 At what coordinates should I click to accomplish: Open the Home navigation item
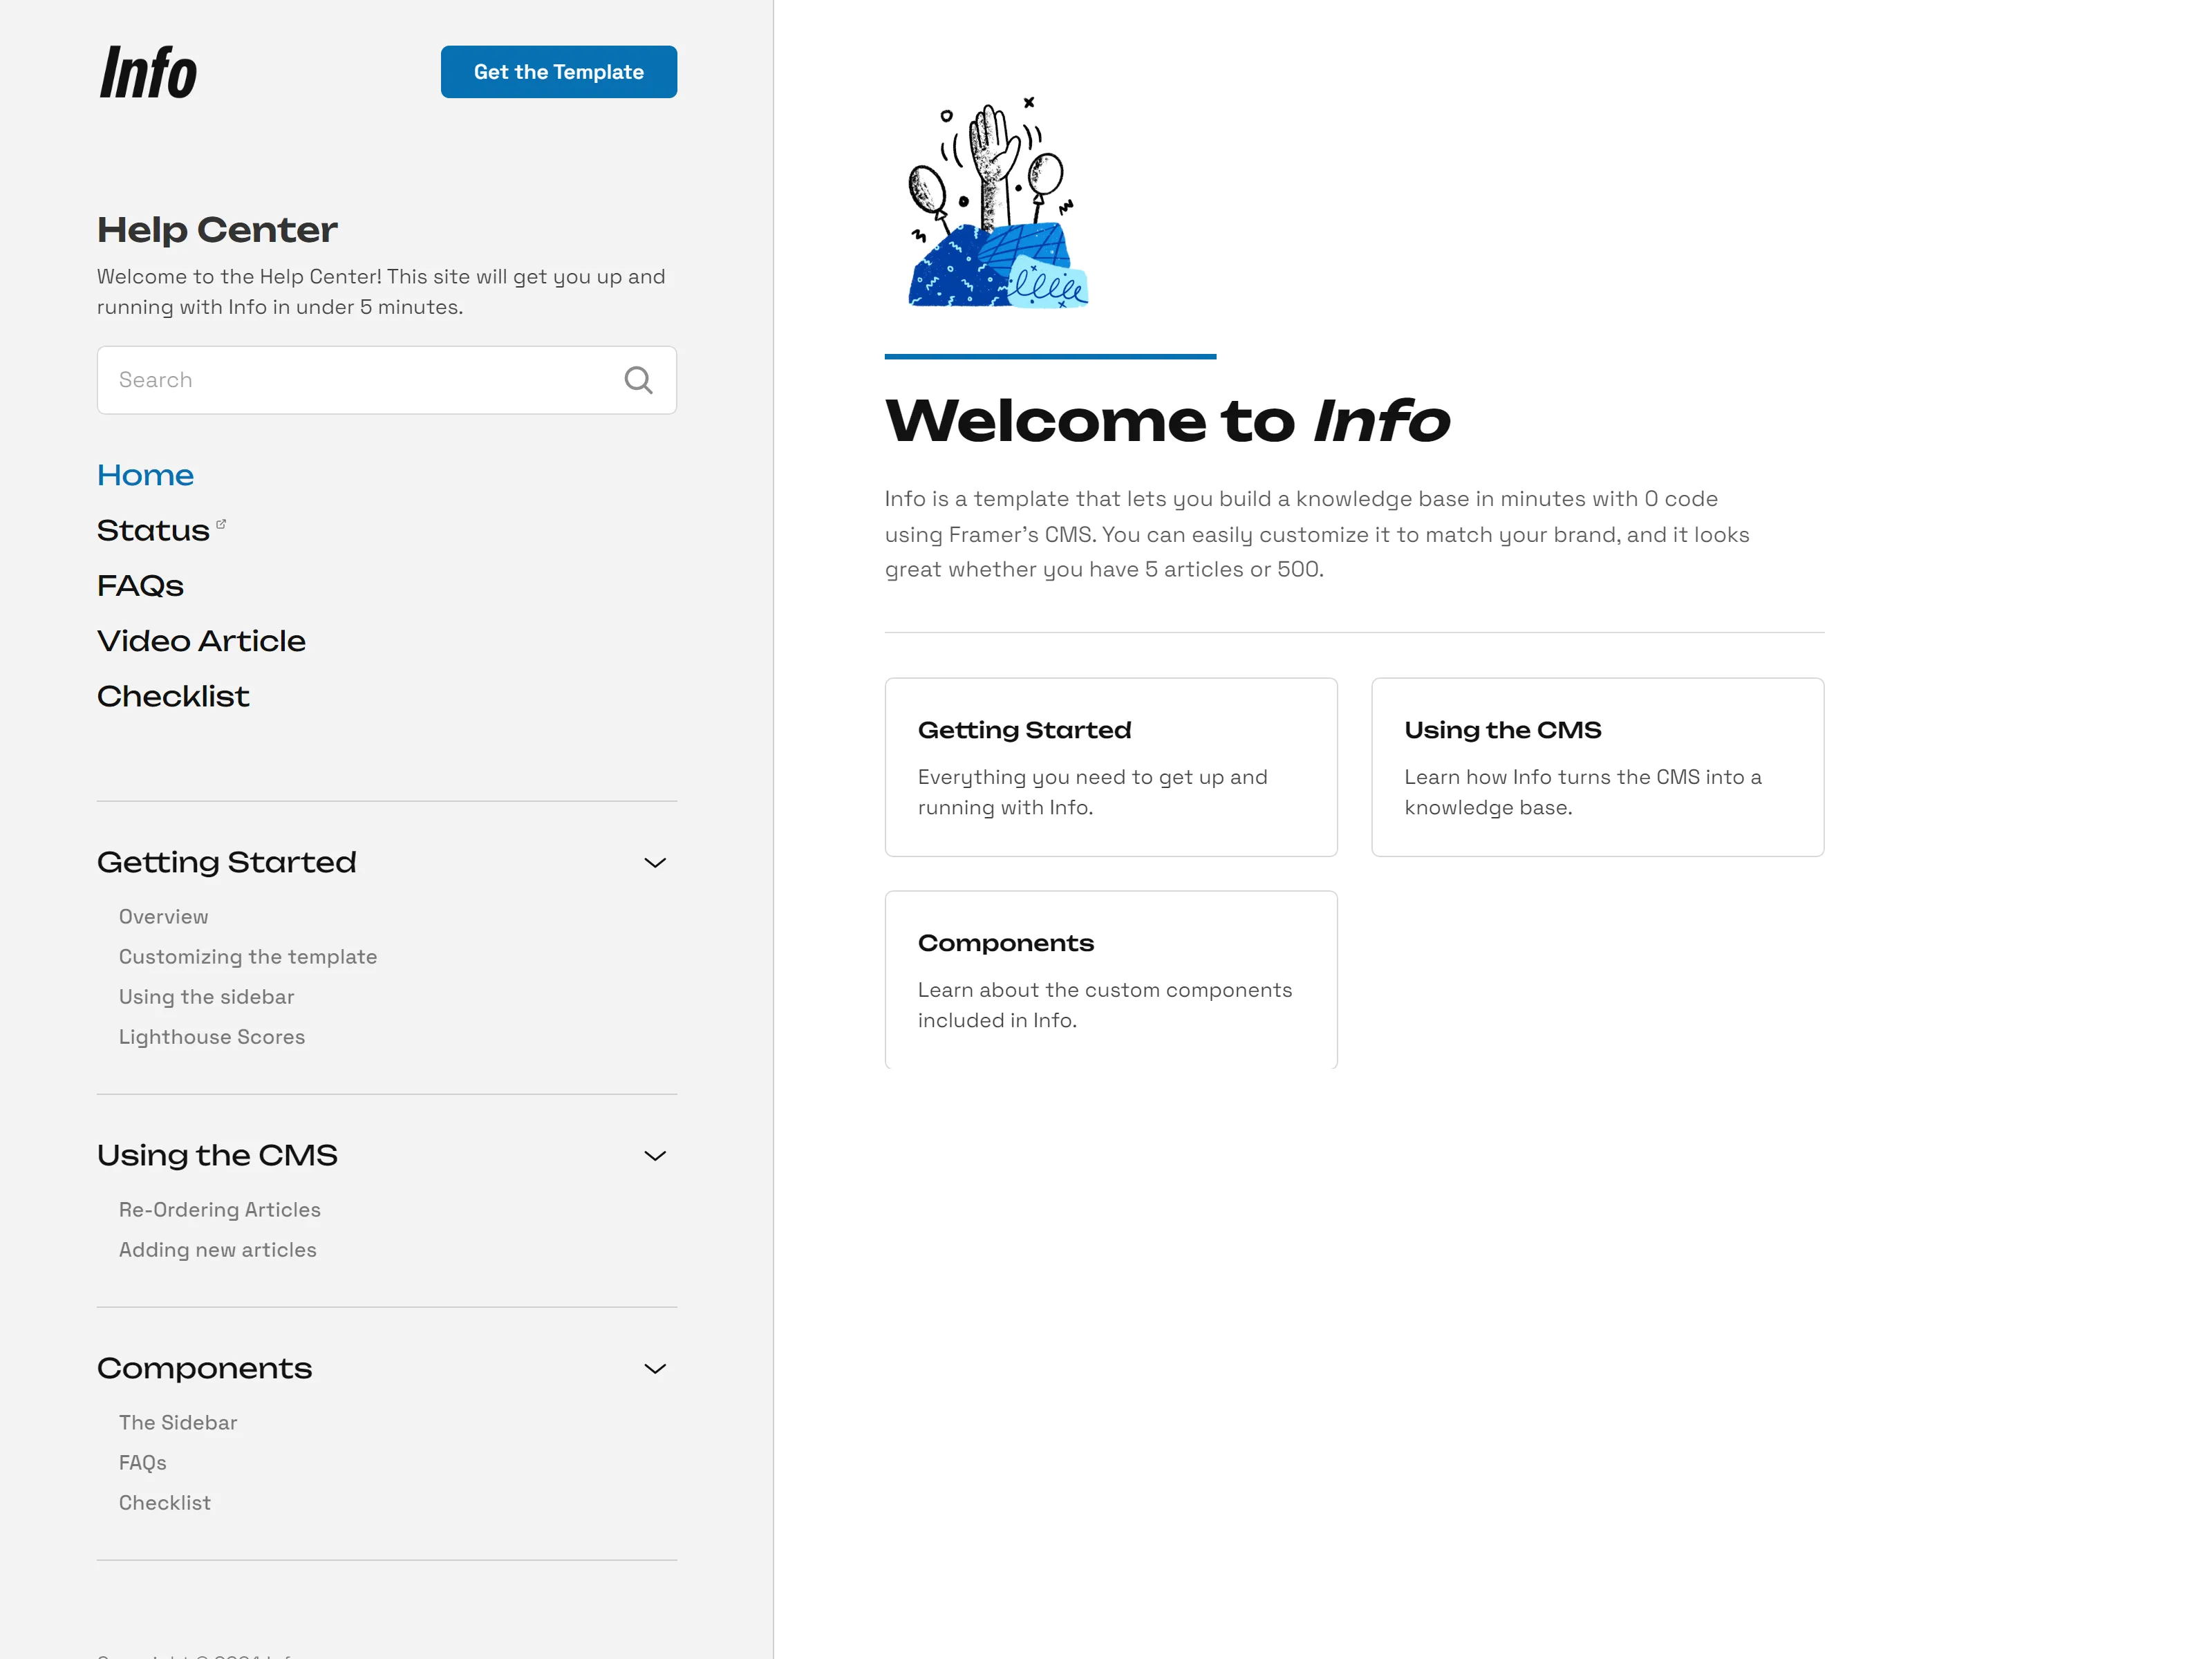tap(146, 475)
